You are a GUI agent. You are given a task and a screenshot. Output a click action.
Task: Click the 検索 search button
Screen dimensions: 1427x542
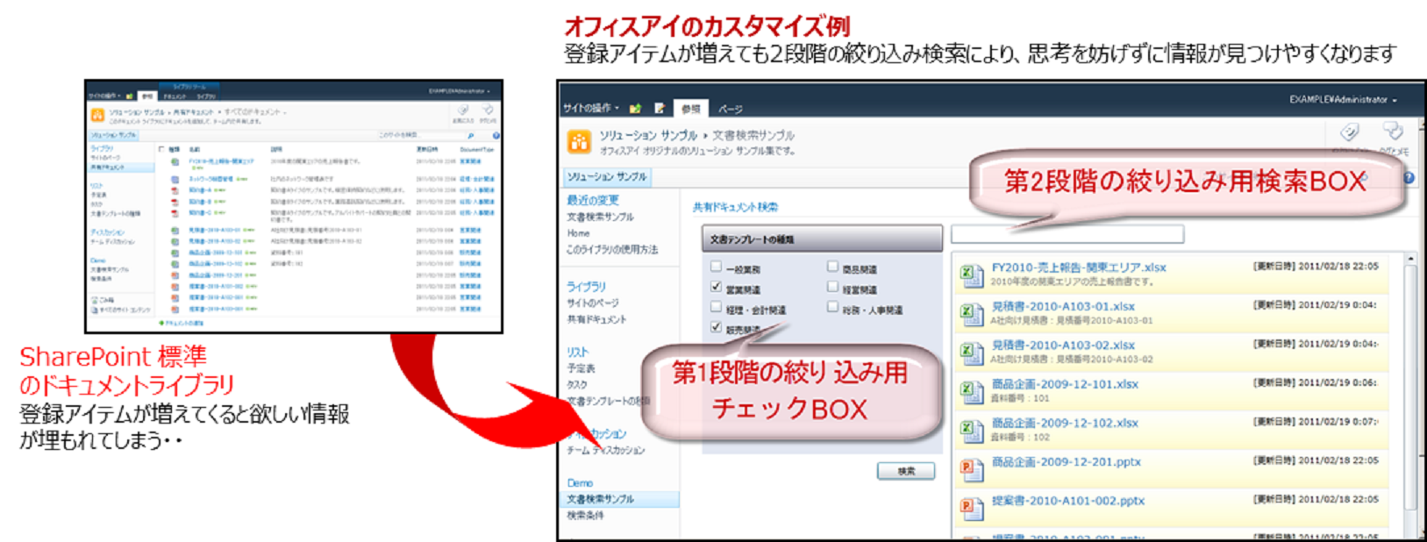(x=906, y=471)
